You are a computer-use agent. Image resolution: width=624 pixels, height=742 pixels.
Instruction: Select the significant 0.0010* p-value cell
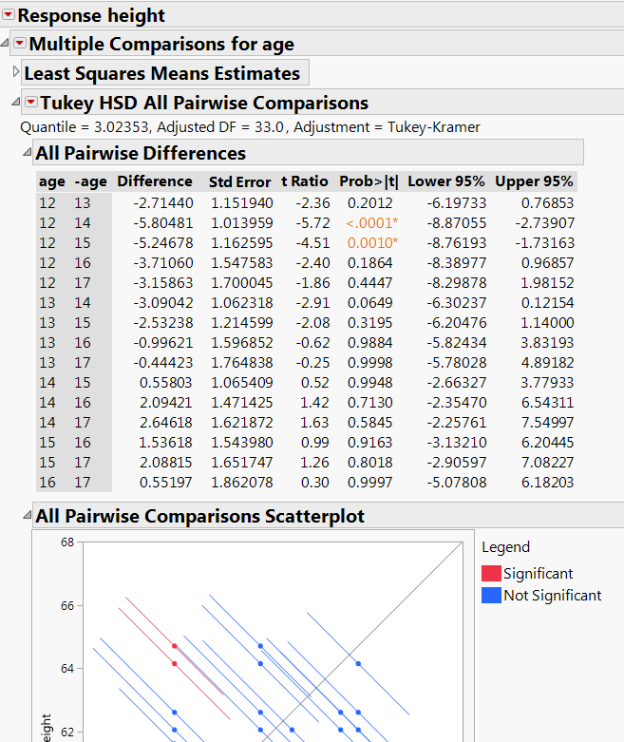(x=373, y=243)
